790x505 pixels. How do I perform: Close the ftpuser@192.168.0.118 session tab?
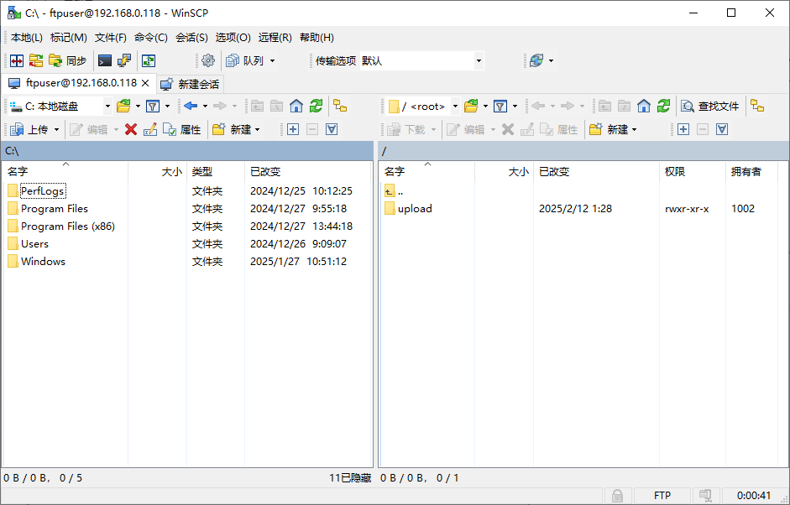click(145, 83)
